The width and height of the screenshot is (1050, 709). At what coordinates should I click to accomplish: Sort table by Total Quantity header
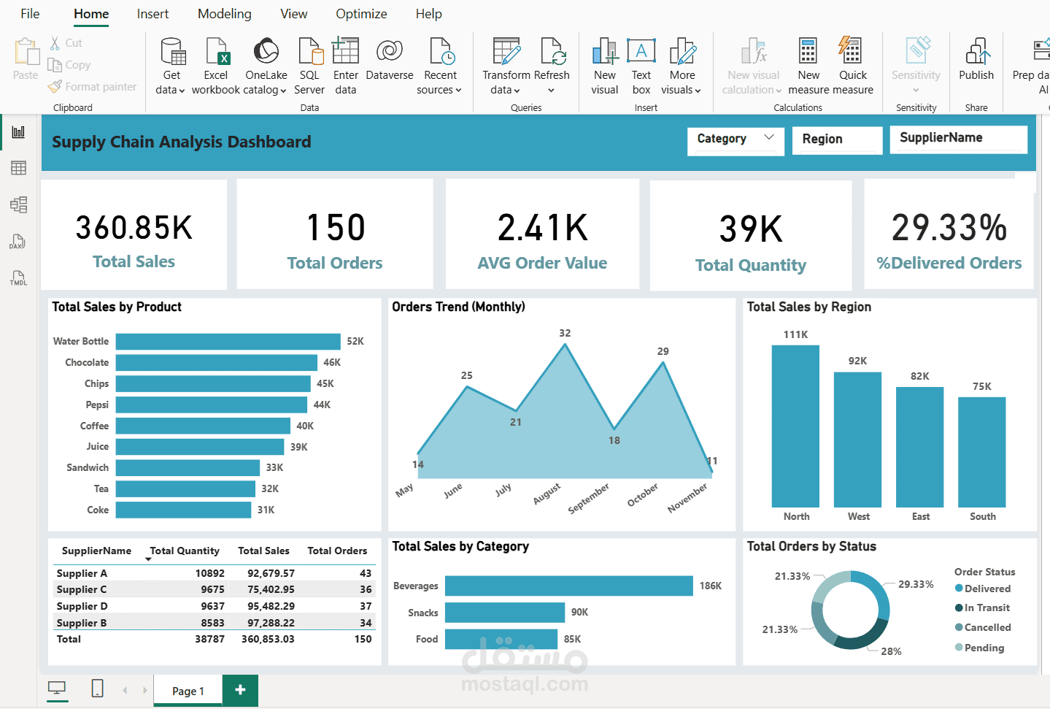coord(184,551)
